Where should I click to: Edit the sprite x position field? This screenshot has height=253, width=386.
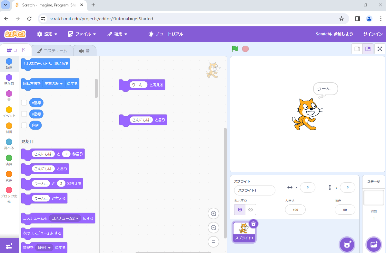[307, 187]
